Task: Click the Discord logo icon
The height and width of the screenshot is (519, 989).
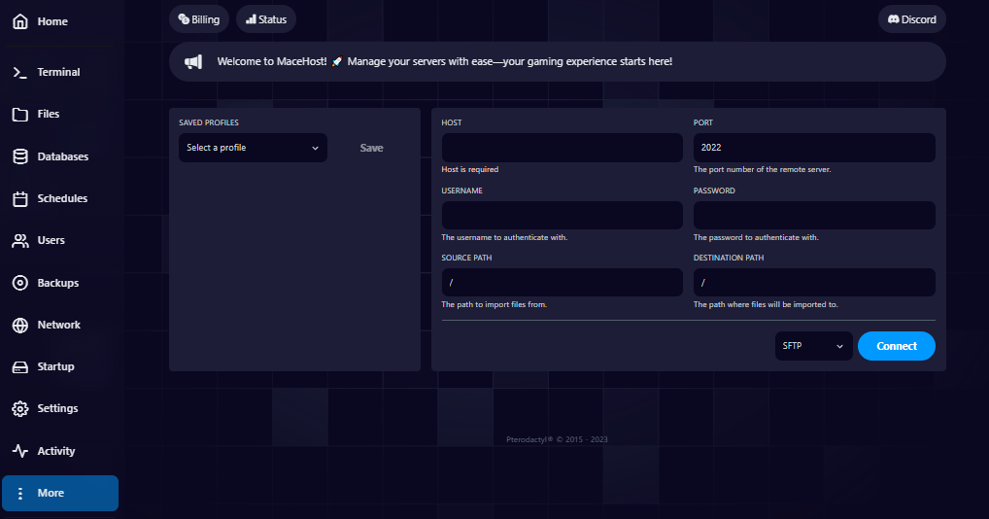Action: 893,19
